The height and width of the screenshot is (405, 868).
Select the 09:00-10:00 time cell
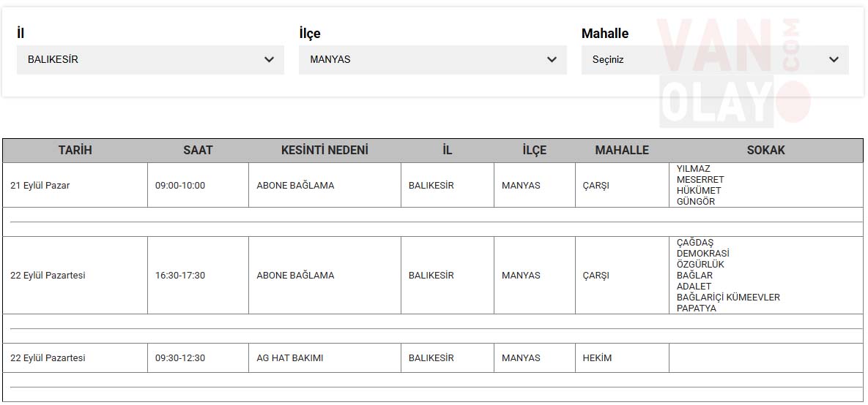[199, 185]
